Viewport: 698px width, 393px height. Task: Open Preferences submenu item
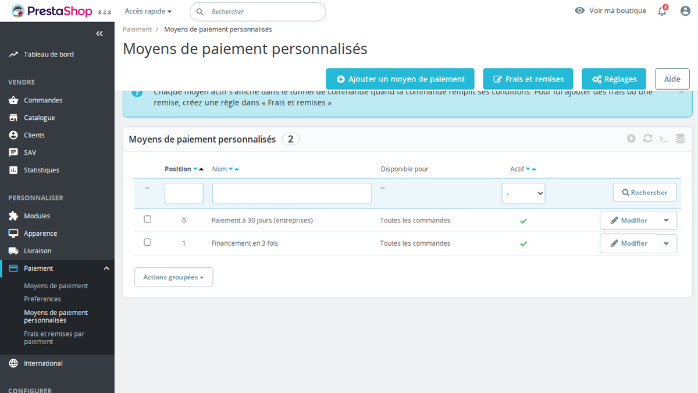(x=42, y=299)
